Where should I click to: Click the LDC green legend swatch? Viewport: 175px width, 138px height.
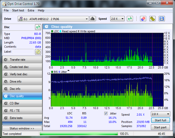click(52, 31)
